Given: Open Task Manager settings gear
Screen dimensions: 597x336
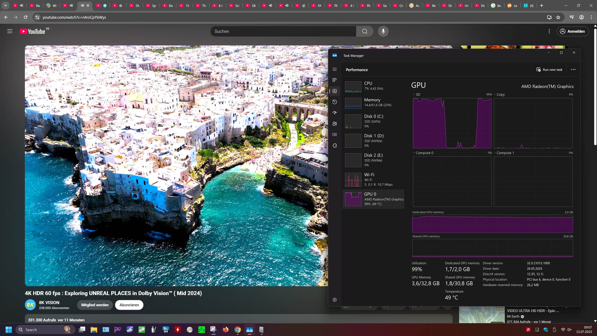Looking at the screenshot, I should 335,300.
